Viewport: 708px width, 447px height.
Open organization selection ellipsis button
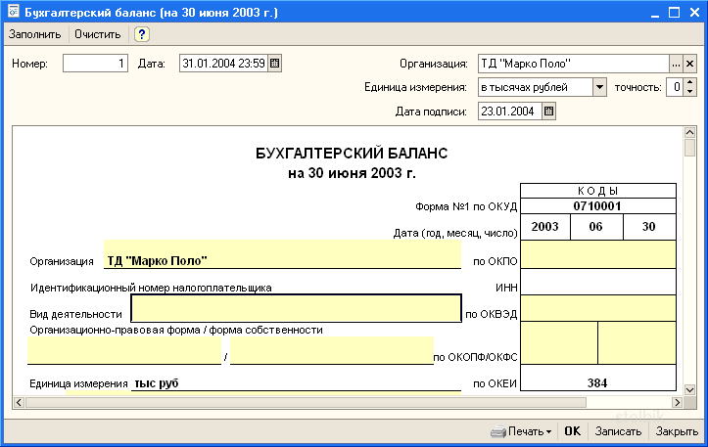676,64
